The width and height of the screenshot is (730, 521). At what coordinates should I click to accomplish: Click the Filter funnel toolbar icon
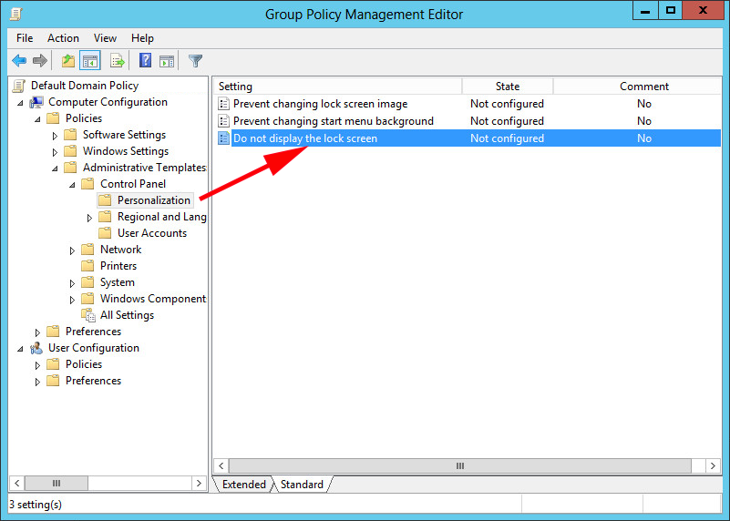[196, 60]
